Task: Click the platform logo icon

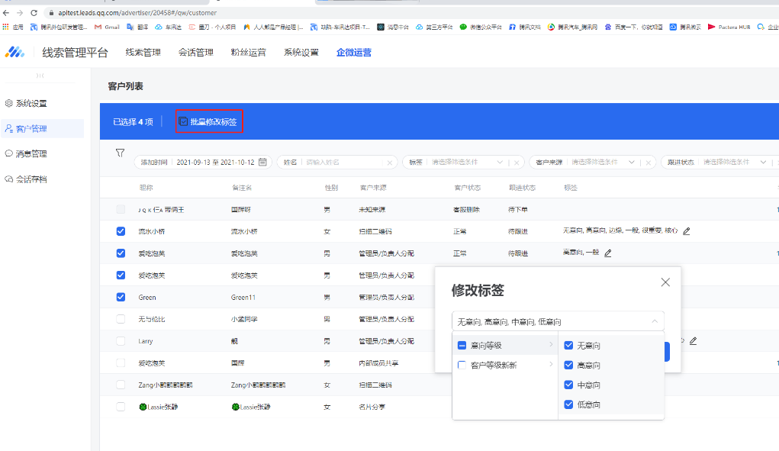Action: 15,53
